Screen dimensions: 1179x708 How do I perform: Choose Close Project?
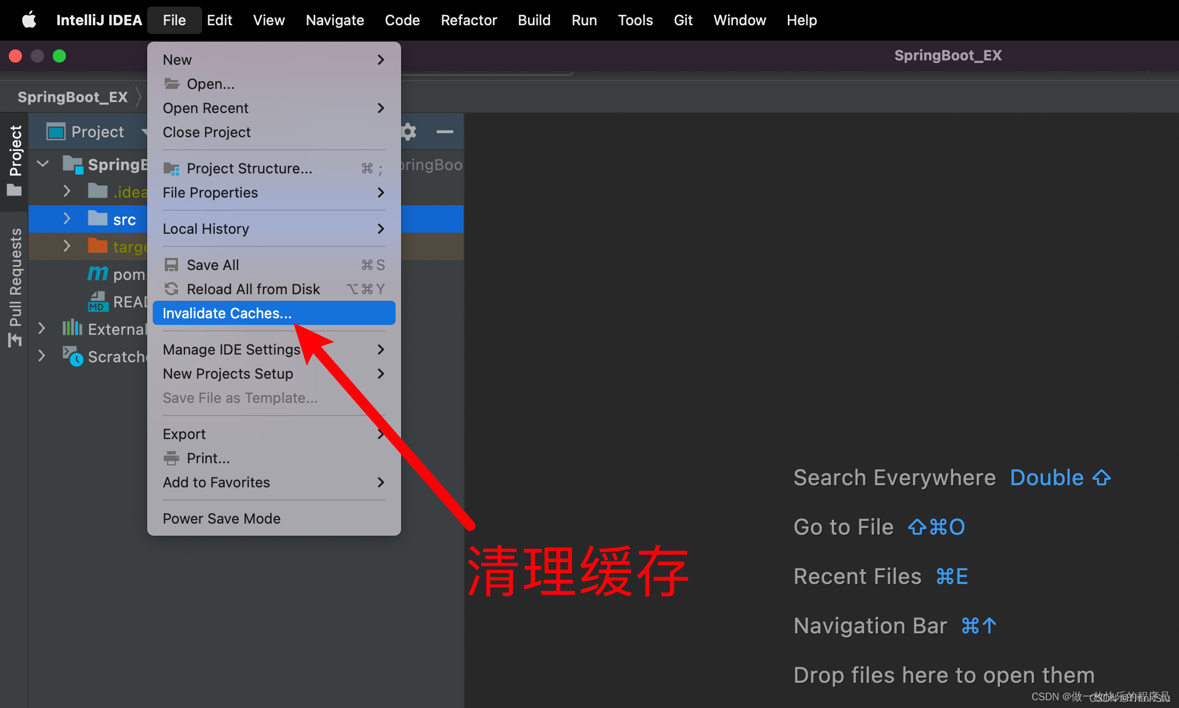274,132
